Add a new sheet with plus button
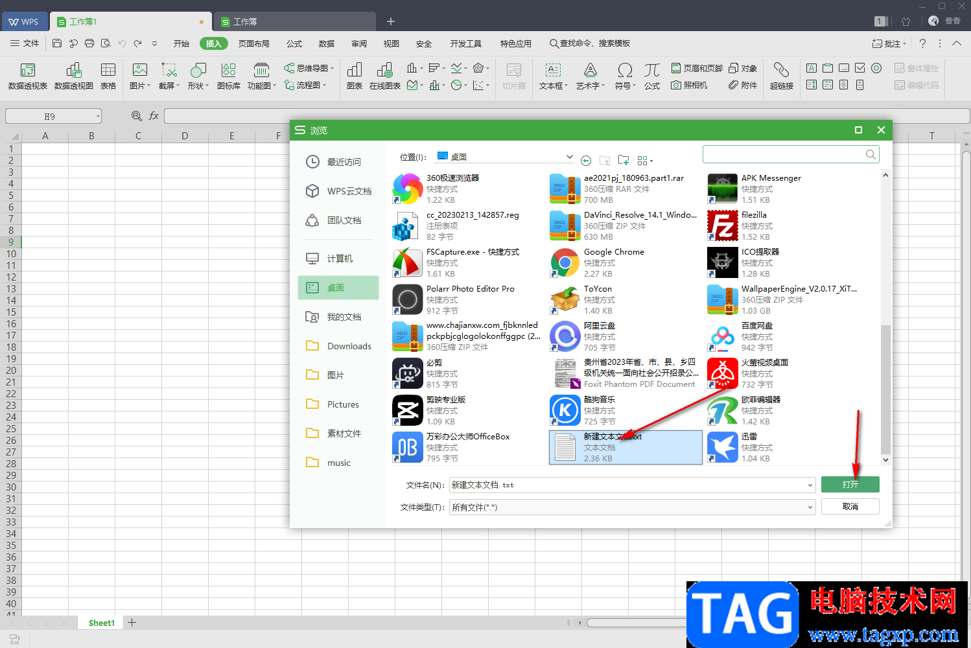The image size is (971, 648). click(x=132, y=623)
